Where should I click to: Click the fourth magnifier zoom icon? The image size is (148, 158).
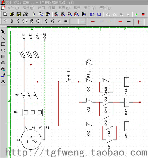pyautogui.click(x=76, y=14)
